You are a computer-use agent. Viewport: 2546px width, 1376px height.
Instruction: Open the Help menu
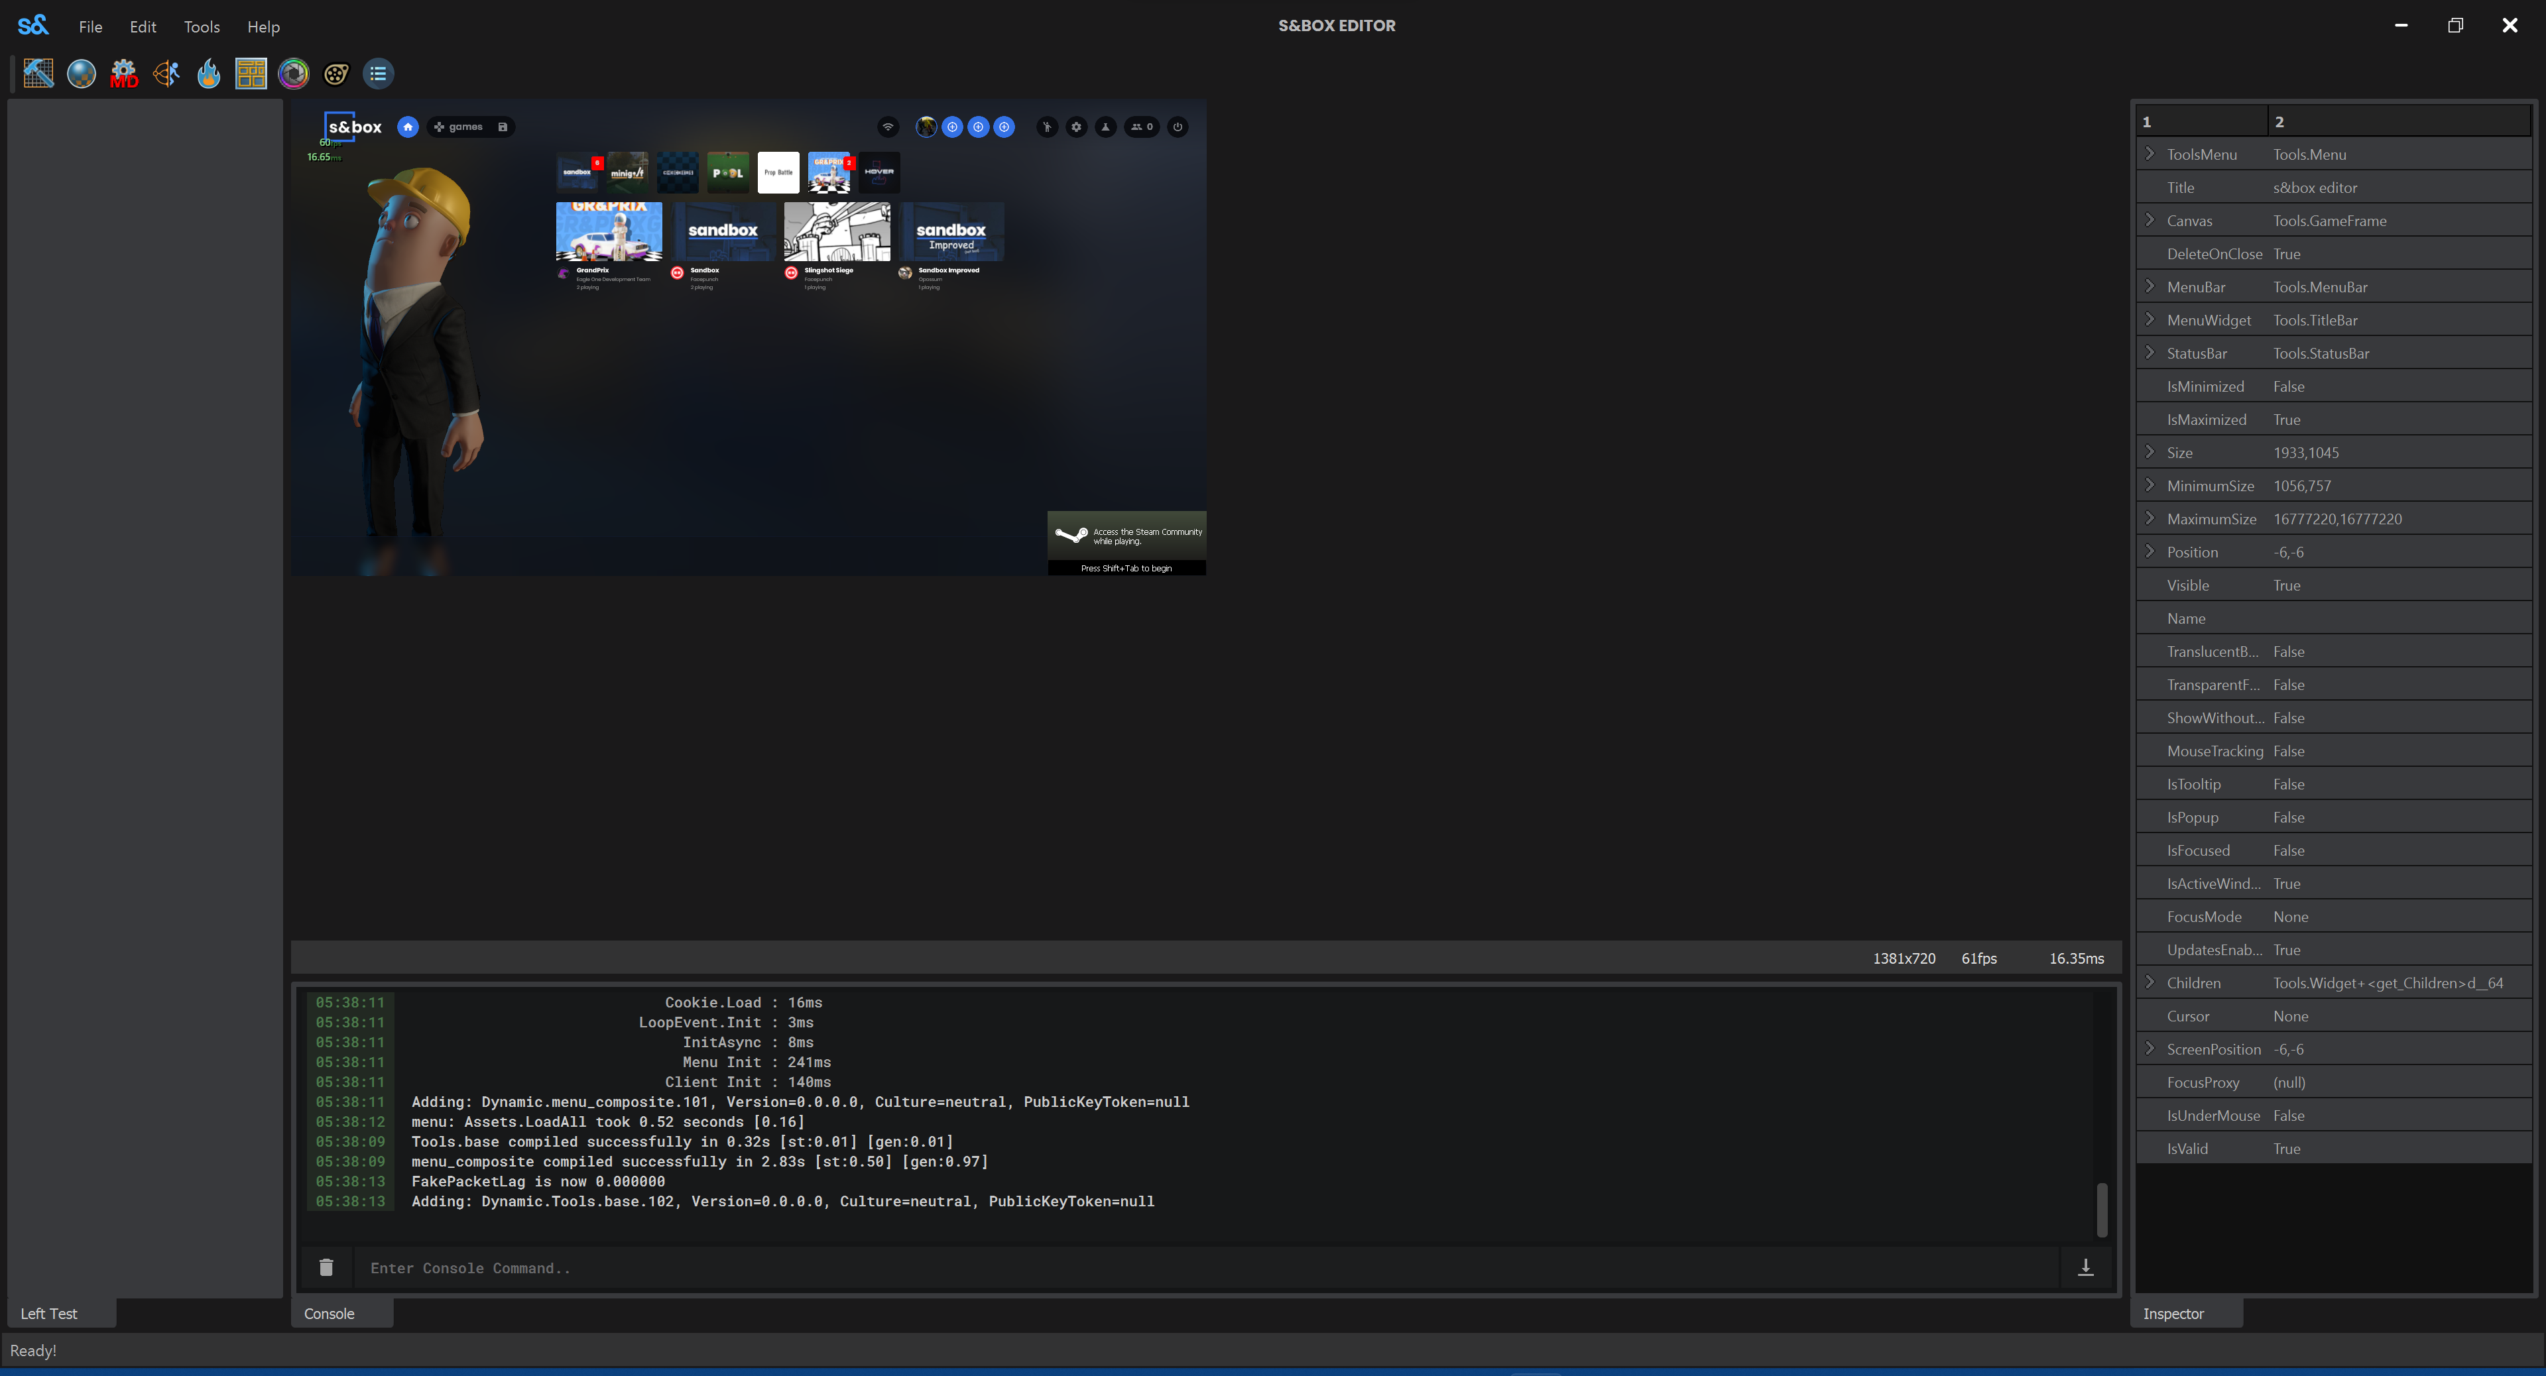263,27
